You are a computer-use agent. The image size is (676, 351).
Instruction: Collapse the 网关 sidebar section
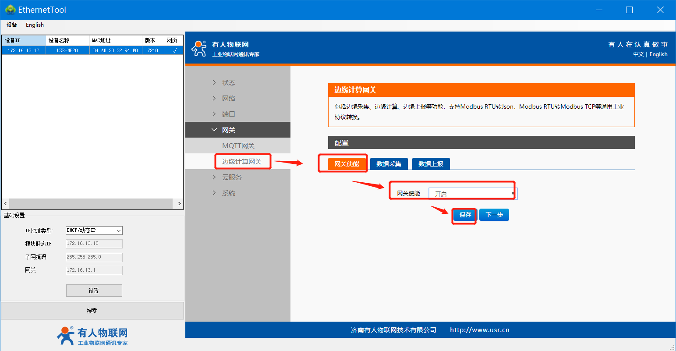tap(228, 130)
